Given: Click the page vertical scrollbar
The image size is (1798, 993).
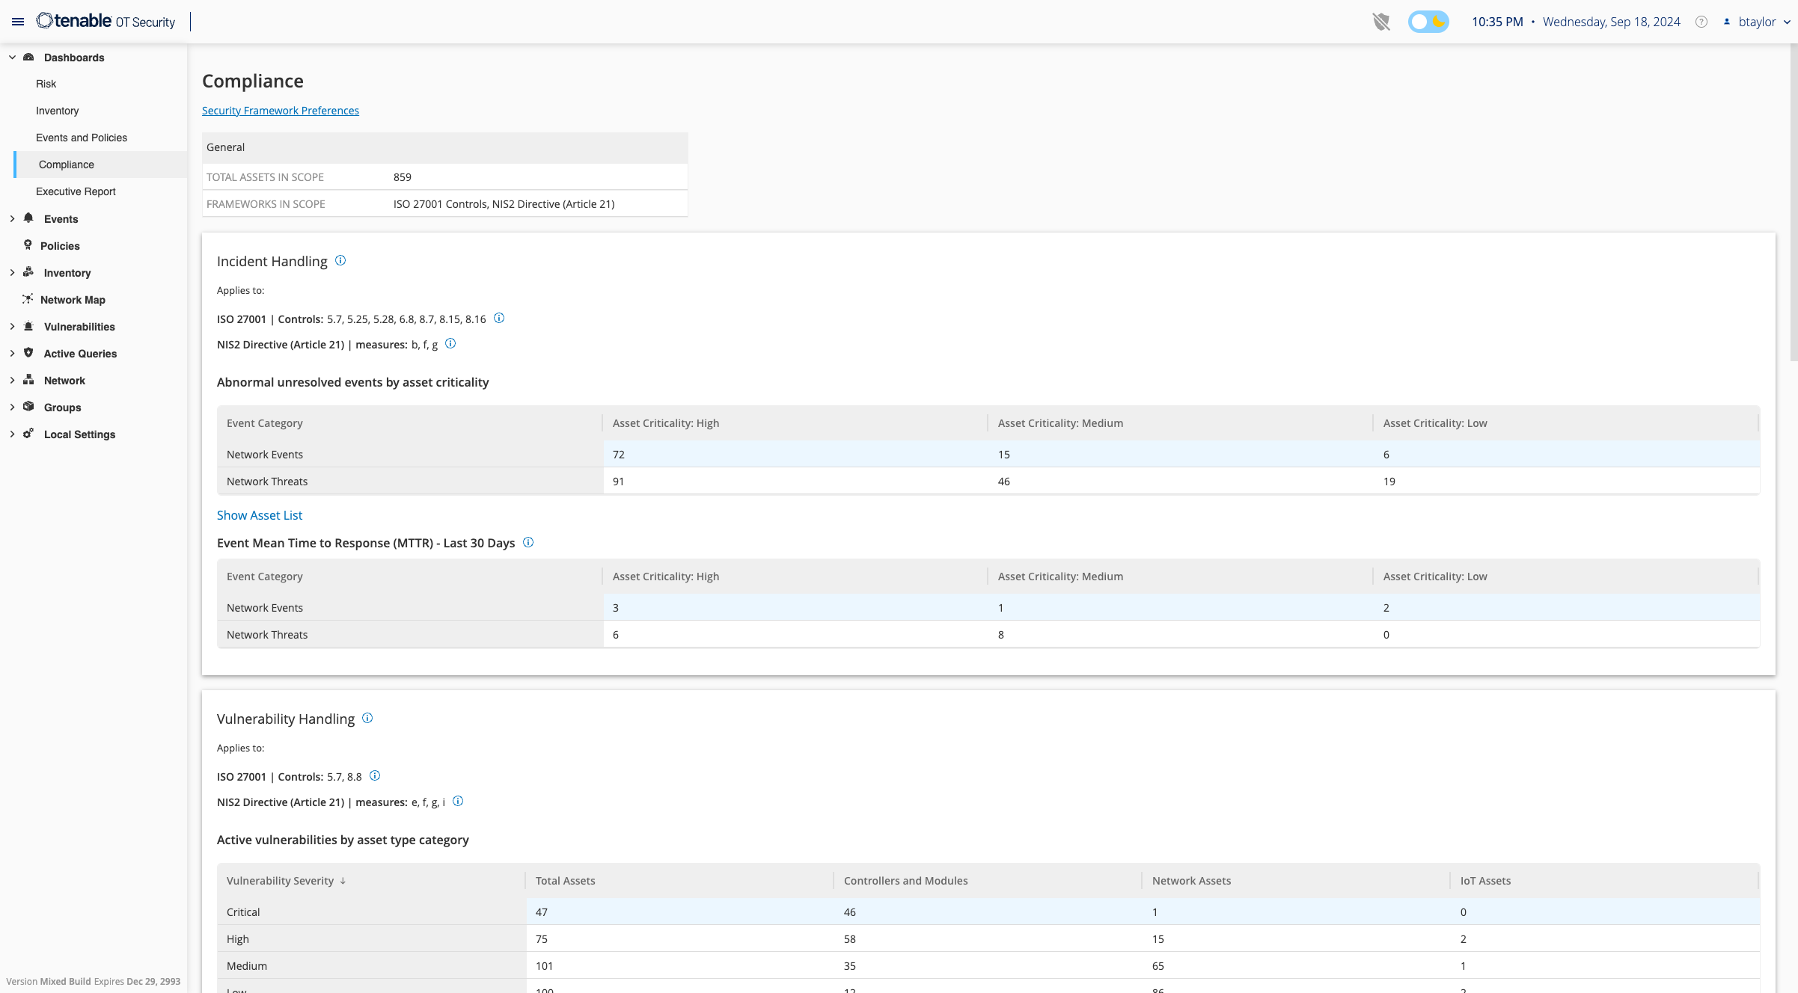Looking at the screenshot, I should point(1793,202).
